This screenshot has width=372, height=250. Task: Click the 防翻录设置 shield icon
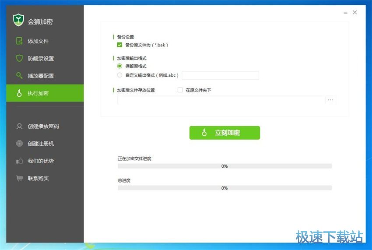click(19, 58)
